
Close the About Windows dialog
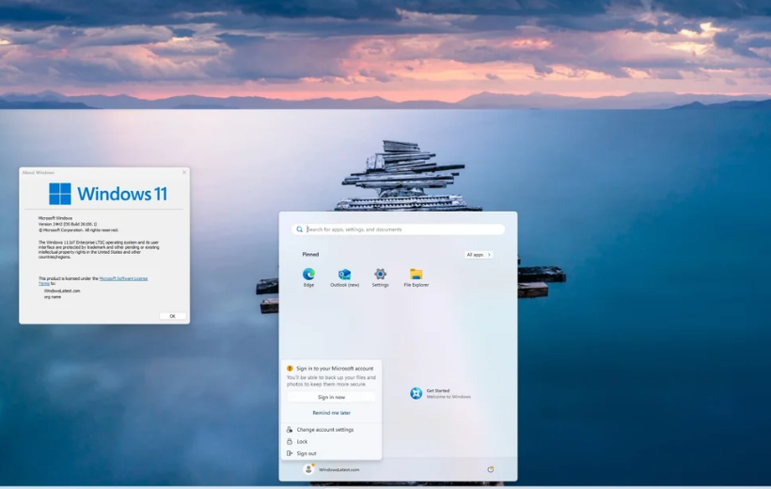[184, 172]
